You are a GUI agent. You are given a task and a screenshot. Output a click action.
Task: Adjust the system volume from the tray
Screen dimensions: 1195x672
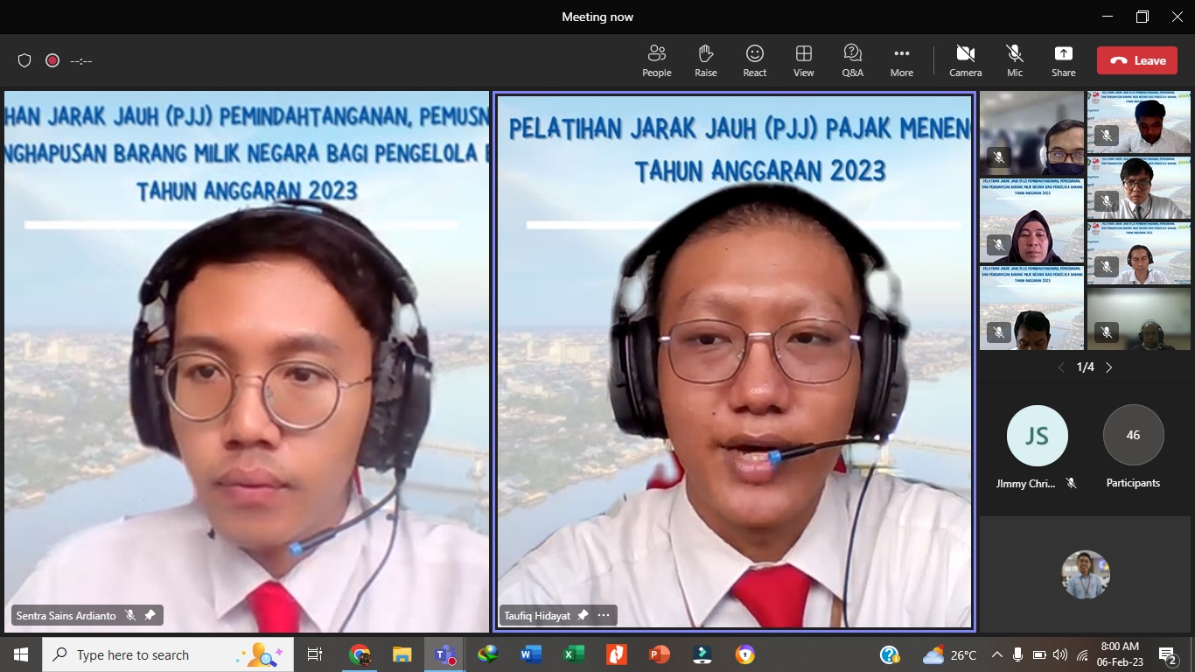[1059, 654]
